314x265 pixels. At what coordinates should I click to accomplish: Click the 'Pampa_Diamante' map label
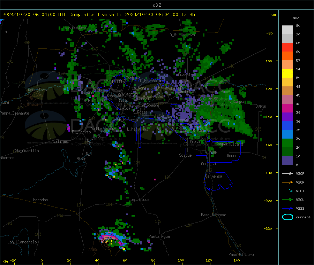coord(15,113)
